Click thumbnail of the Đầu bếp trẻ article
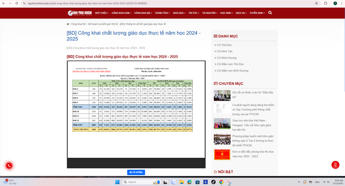The height and width of the screenshot is (186, 345). tap(222, 95)
